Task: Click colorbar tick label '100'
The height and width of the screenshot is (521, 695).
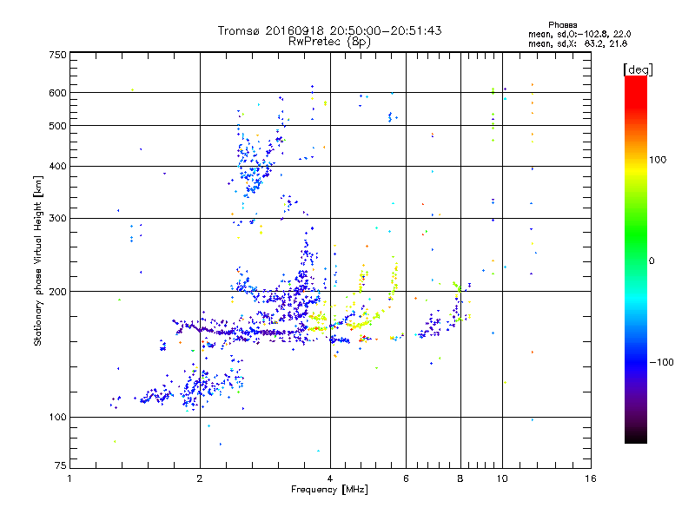Action: coord(658,160)
